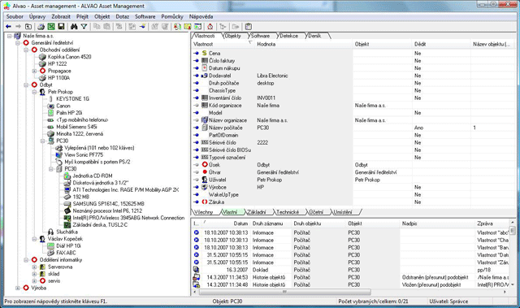Viewport: 520px width, 308px height.
Task: Sort log by Druh záznamu header
Action: 271,223
